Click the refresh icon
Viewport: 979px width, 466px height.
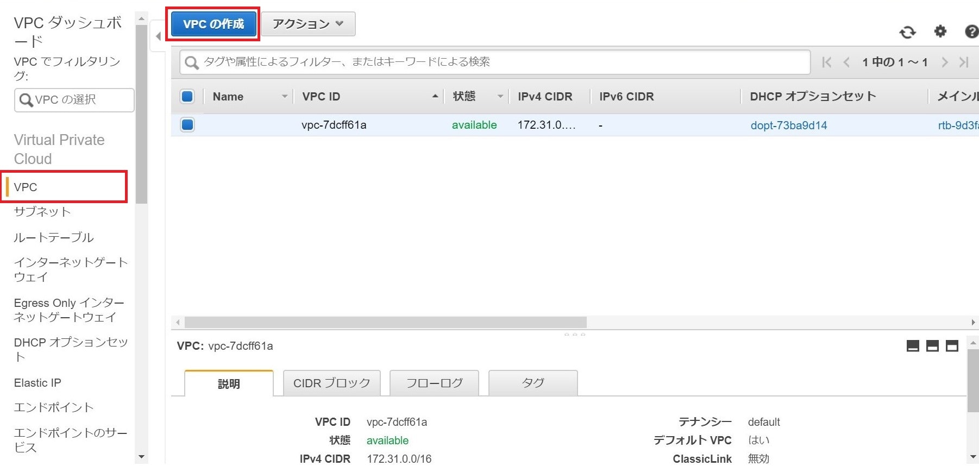(x=907, y=32)
